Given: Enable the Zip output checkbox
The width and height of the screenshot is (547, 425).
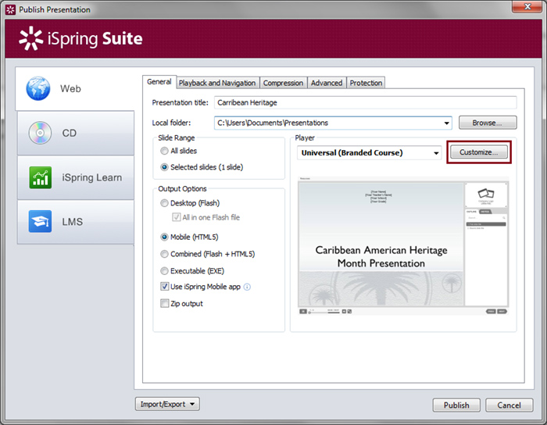Looking at the screenshot, I should (164, 303).
